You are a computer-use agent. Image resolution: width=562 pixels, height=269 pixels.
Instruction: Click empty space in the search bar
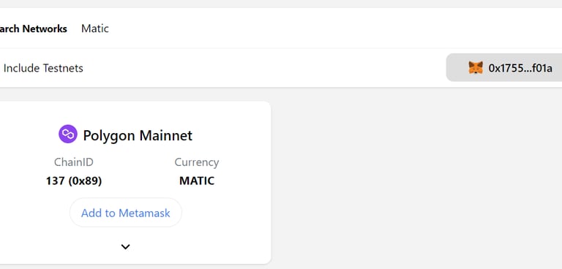click(x=323, y=29)
